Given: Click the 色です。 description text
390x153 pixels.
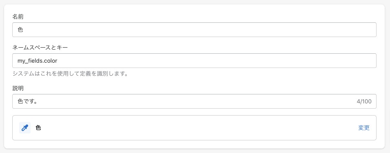Looking at the screenshot, I should [28, 101].
